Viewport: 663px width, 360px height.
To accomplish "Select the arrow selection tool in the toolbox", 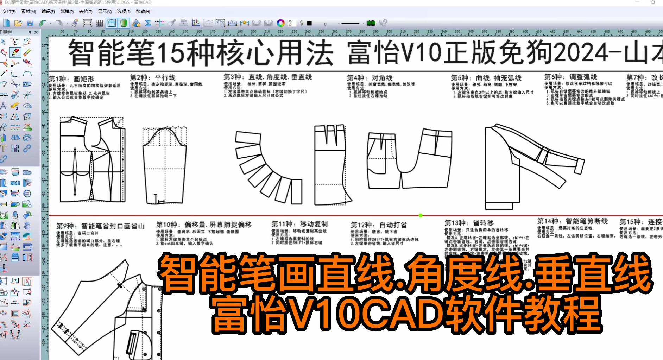I will [x=3, y=42].
